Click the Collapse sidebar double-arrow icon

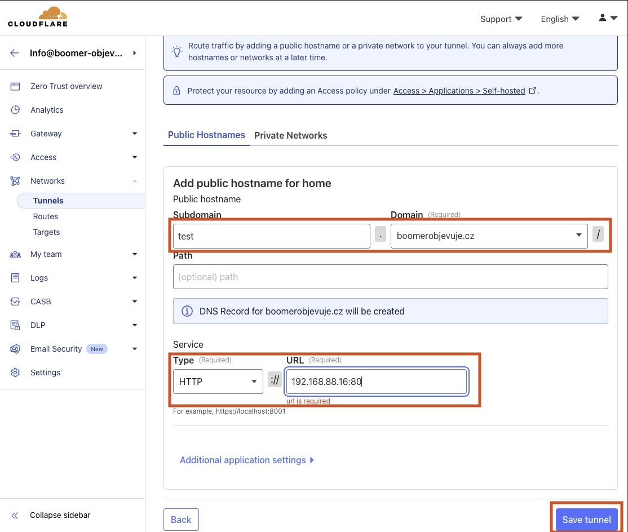click(x=15, y=515)
